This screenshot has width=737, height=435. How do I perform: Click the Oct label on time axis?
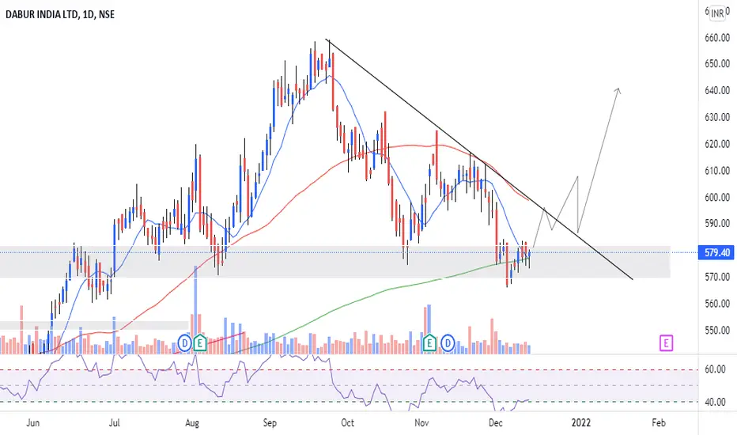347,423
